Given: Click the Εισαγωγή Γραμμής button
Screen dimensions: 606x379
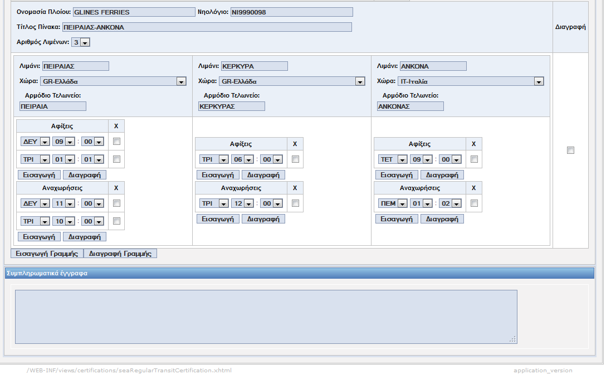Looking at the screenshot, I should (x=47, y=254).
